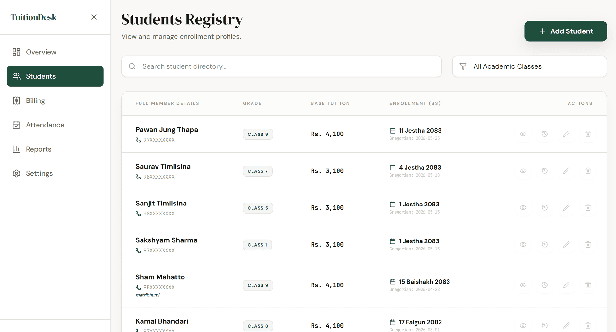Screen dimensions: 616x332
Task: Click the 11 Jestha 2083 enrollment date
Action: [x=420, y=131]
